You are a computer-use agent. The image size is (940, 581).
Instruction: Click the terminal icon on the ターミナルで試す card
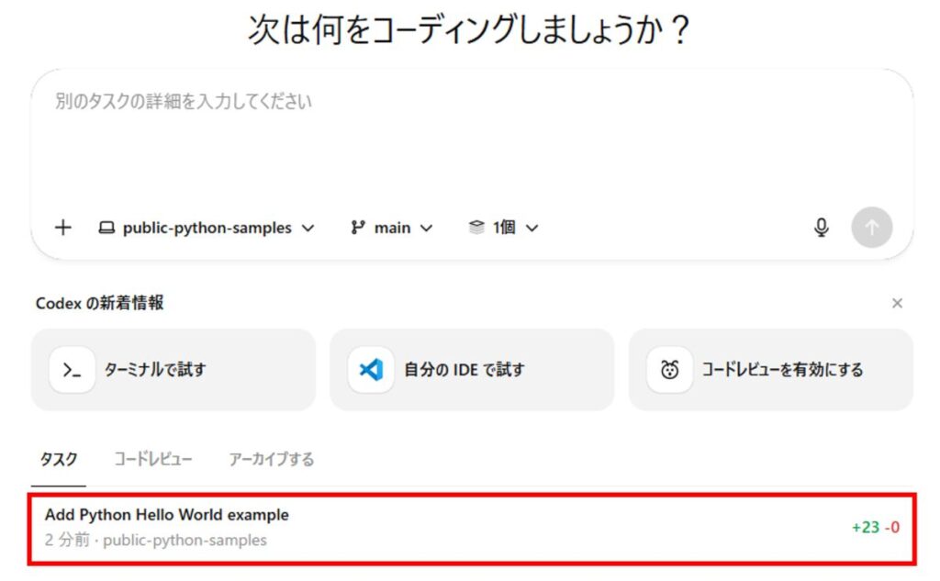[72, 369]
